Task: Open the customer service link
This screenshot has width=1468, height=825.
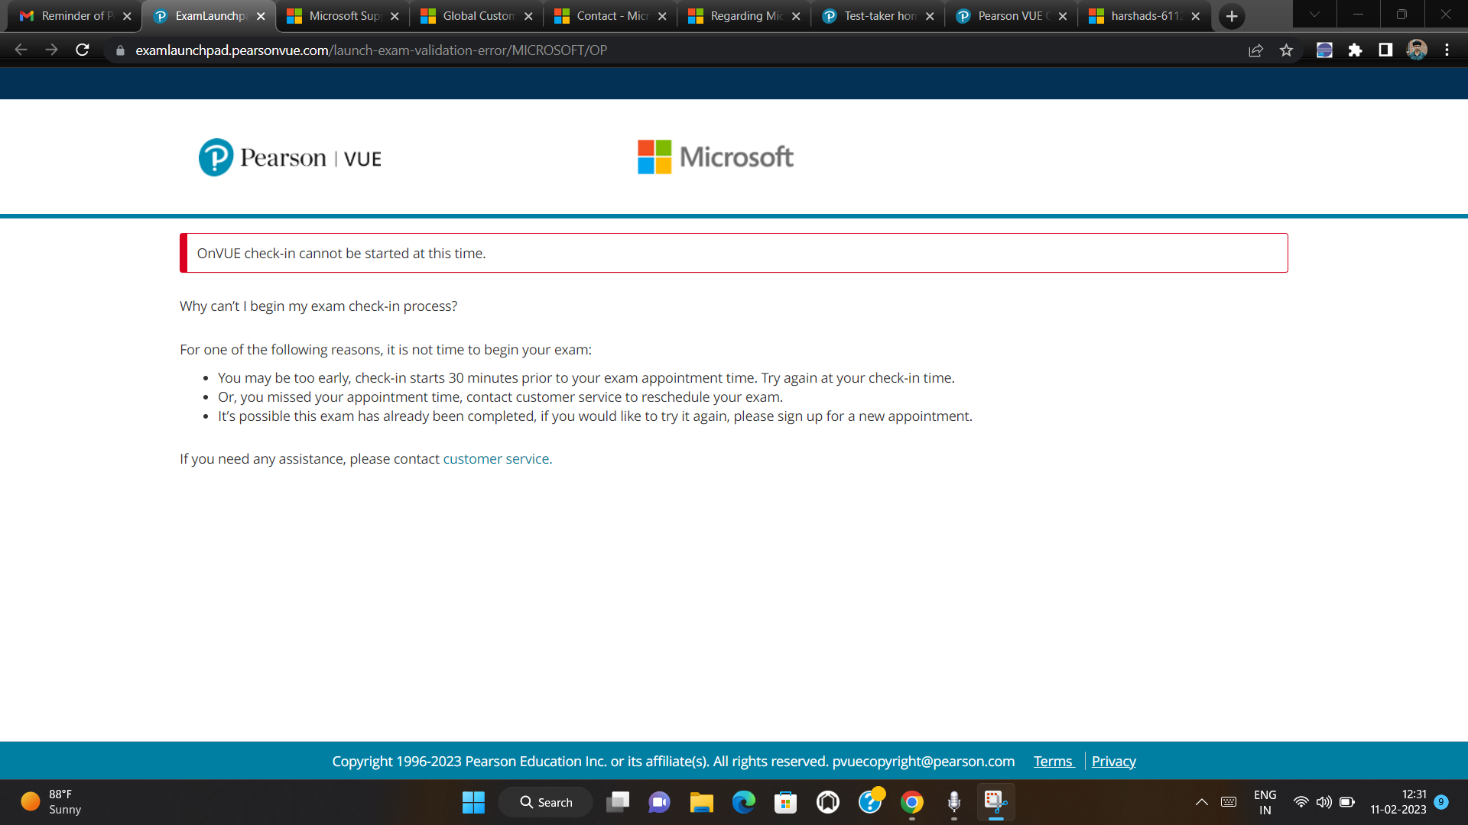Action: tap(497, 458)
